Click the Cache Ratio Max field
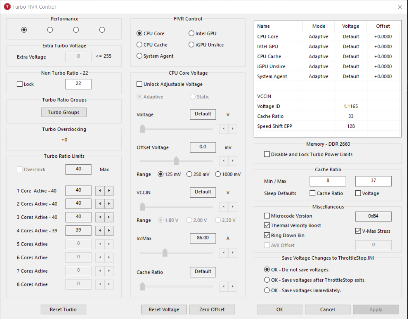 point(373,181)
